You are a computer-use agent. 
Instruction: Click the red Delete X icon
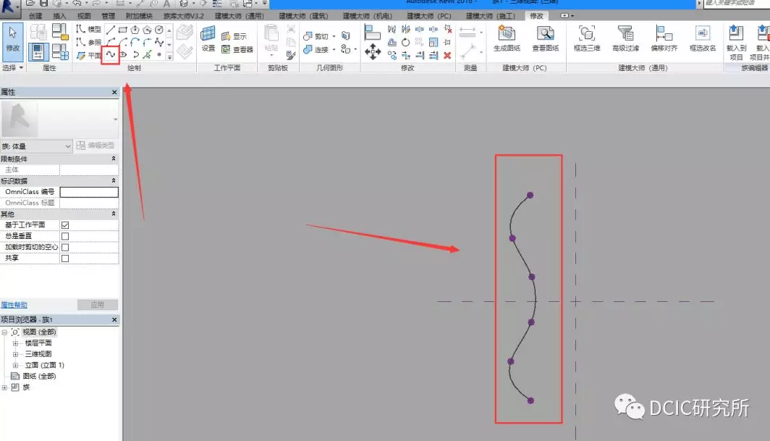[x=447, y=55]
